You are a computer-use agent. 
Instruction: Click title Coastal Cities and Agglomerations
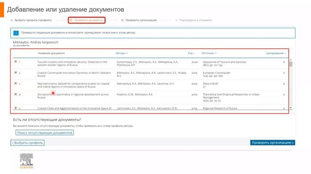(x=74, y=108)
